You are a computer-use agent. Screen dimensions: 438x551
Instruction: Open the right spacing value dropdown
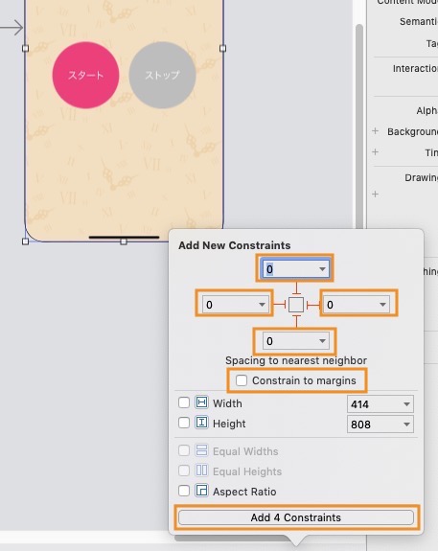click(382, 305)
